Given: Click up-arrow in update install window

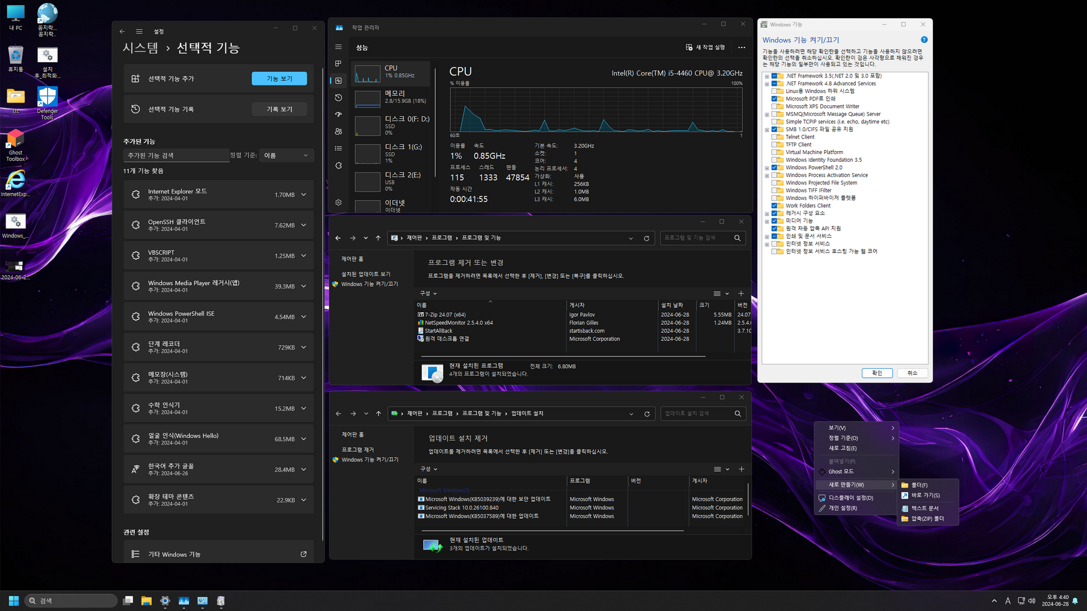Looking at the screenshot, I should click(x=379, y=414).
